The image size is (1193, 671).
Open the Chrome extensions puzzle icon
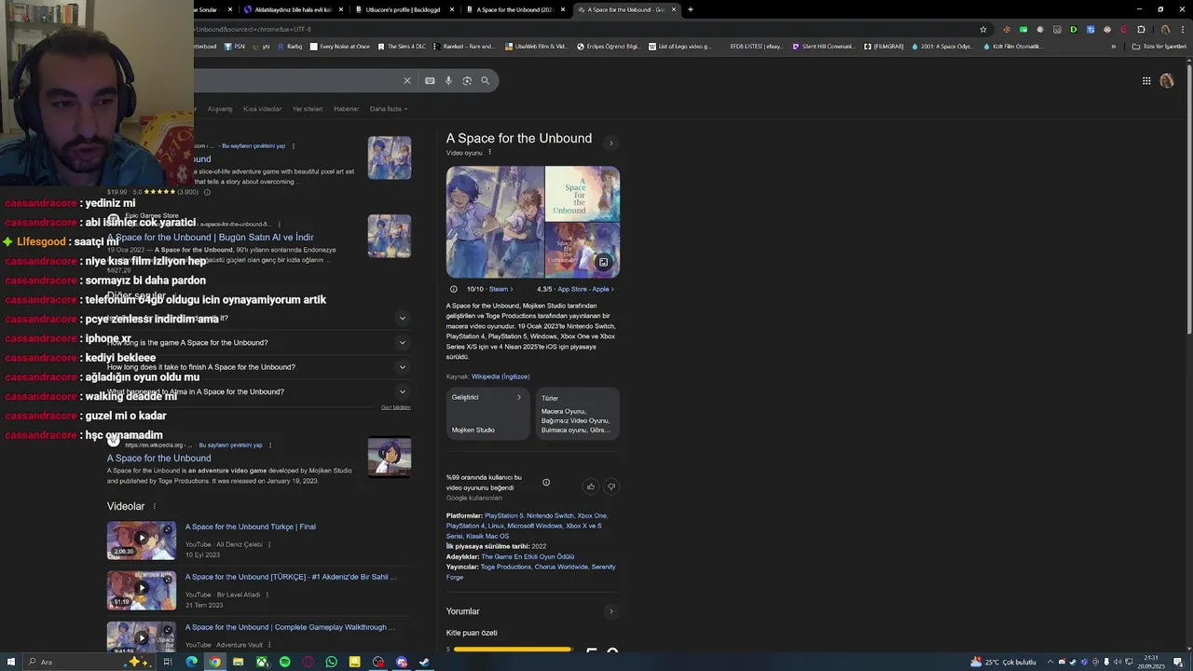tap(1141, 29)
